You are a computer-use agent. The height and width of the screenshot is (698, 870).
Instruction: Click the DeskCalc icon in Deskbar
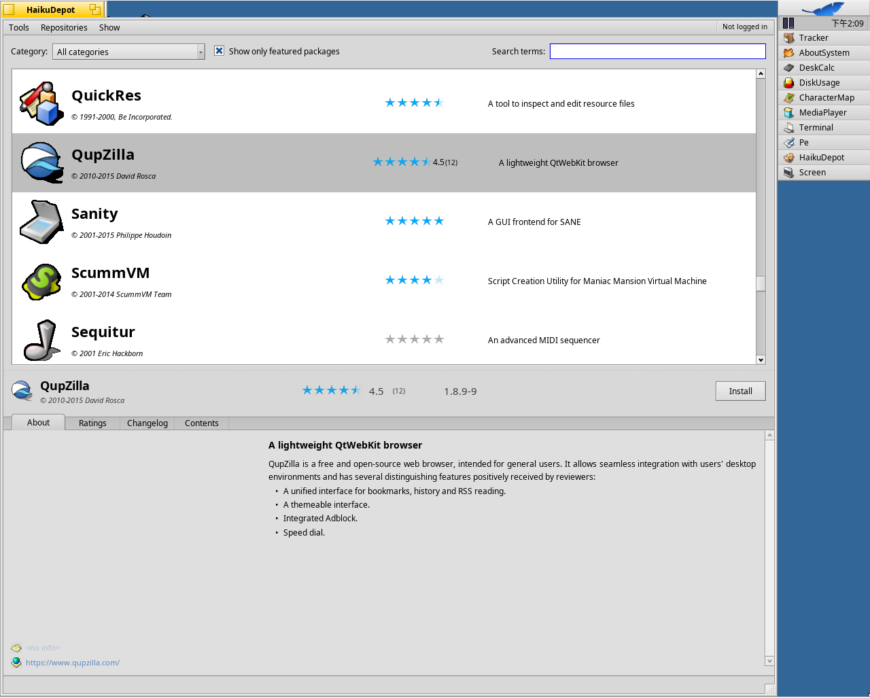click(x=788, y=68)
